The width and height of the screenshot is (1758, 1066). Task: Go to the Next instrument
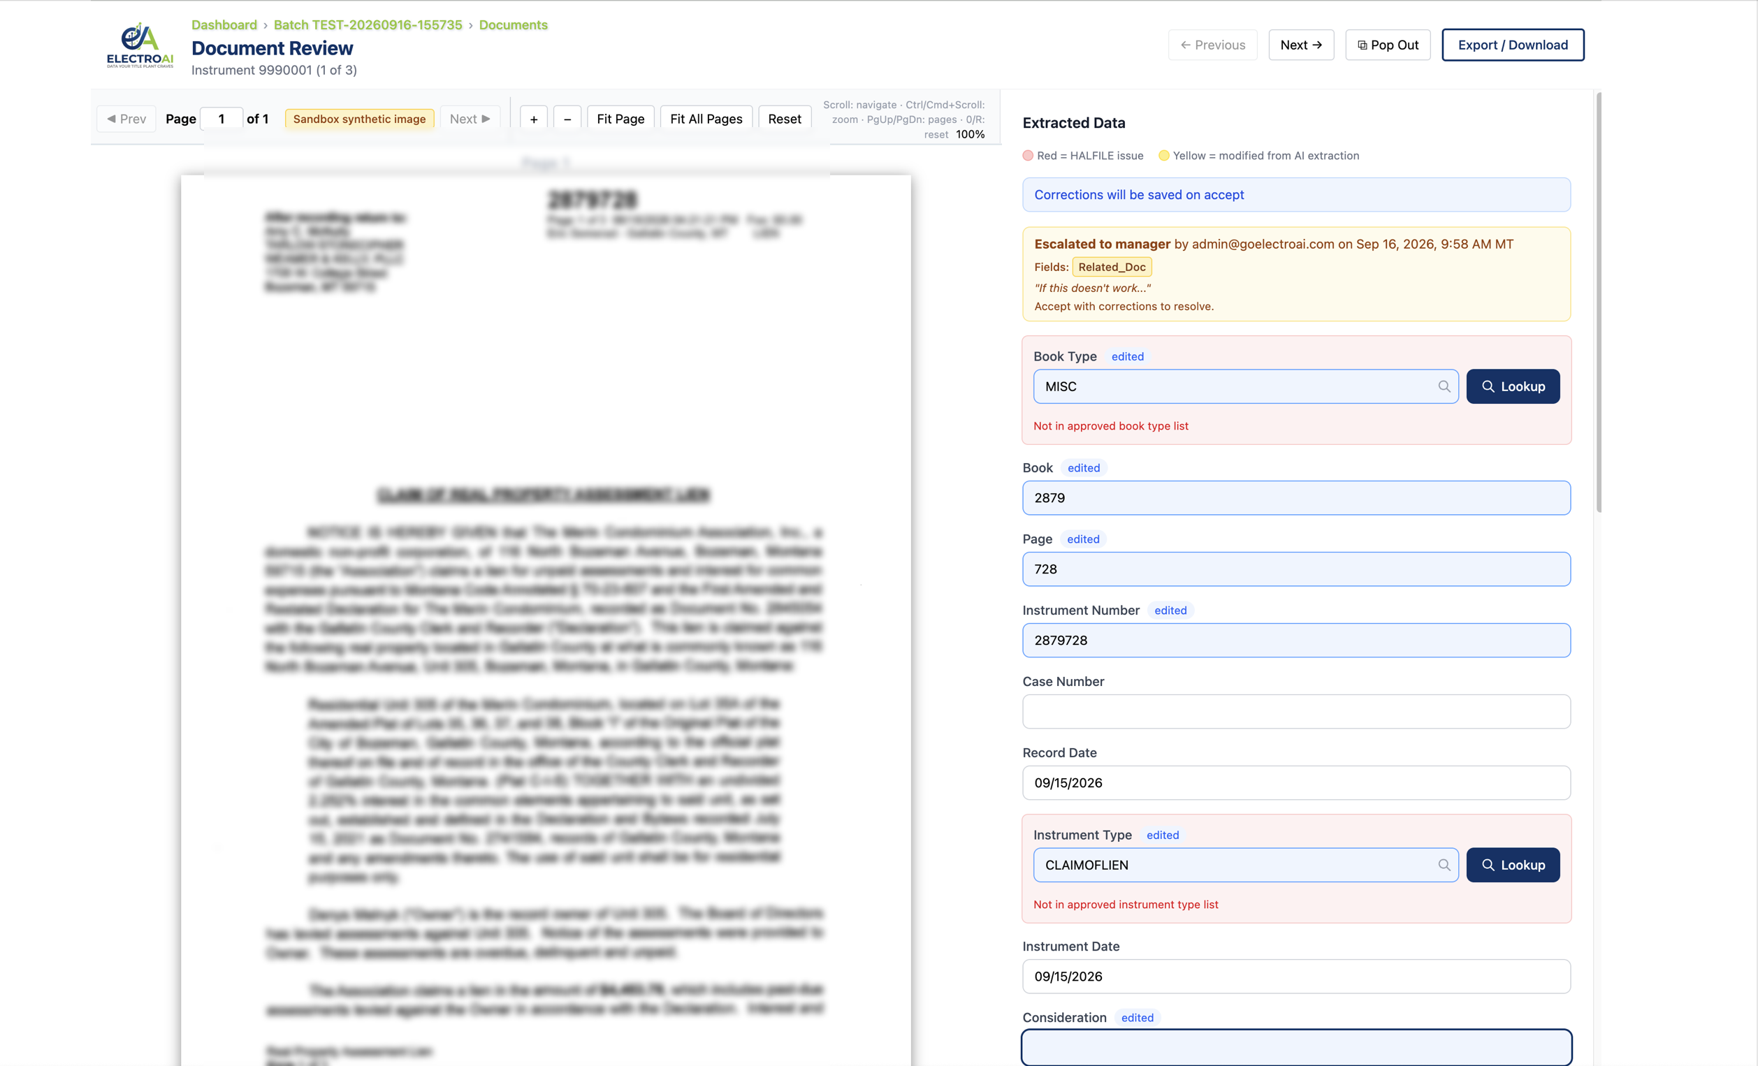click(1300, 45)
